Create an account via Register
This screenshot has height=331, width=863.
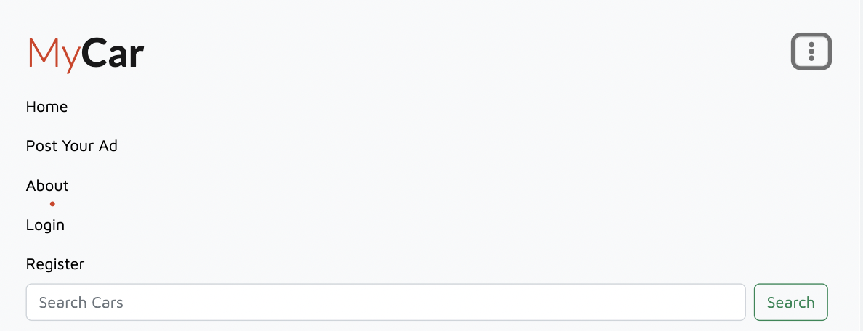(55, 264)
